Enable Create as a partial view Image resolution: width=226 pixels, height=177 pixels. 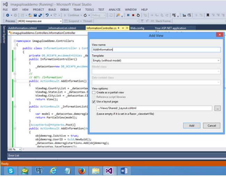point(94,92)
